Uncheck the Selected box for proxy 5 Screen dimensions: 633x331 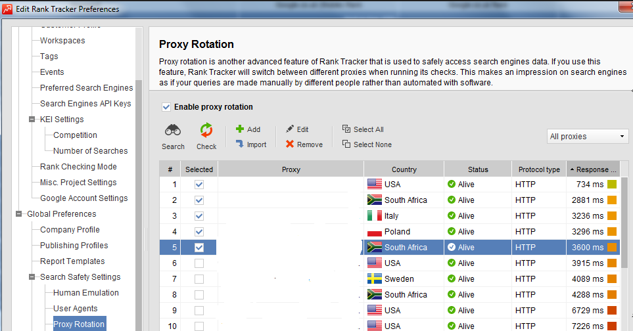pos(199,247)
